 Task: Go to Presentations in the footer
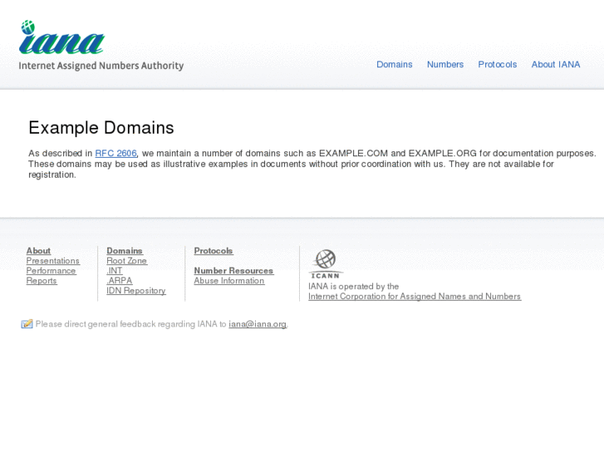pos(53,261)
